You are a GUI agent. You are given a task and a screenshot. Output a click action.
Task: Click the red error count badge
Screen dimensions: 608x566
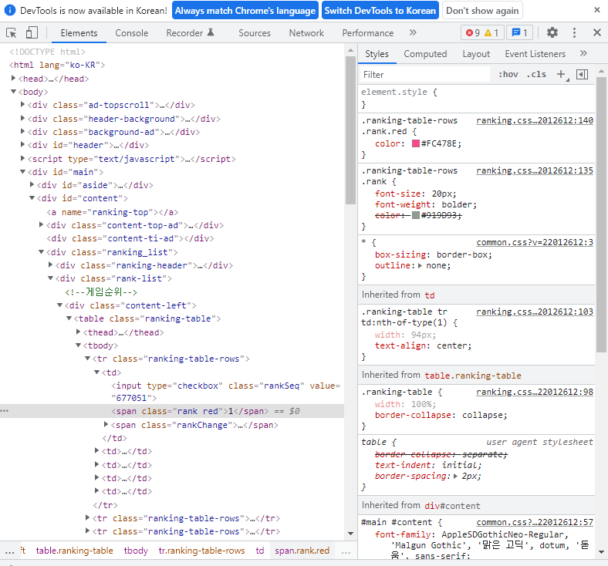473,33
